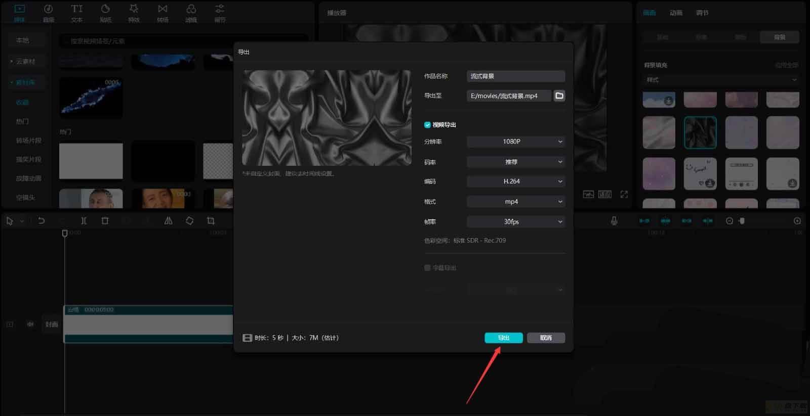Click the export cover preview thumbnail
Viewport: 810px width, 416px height.
pos(327,118)
